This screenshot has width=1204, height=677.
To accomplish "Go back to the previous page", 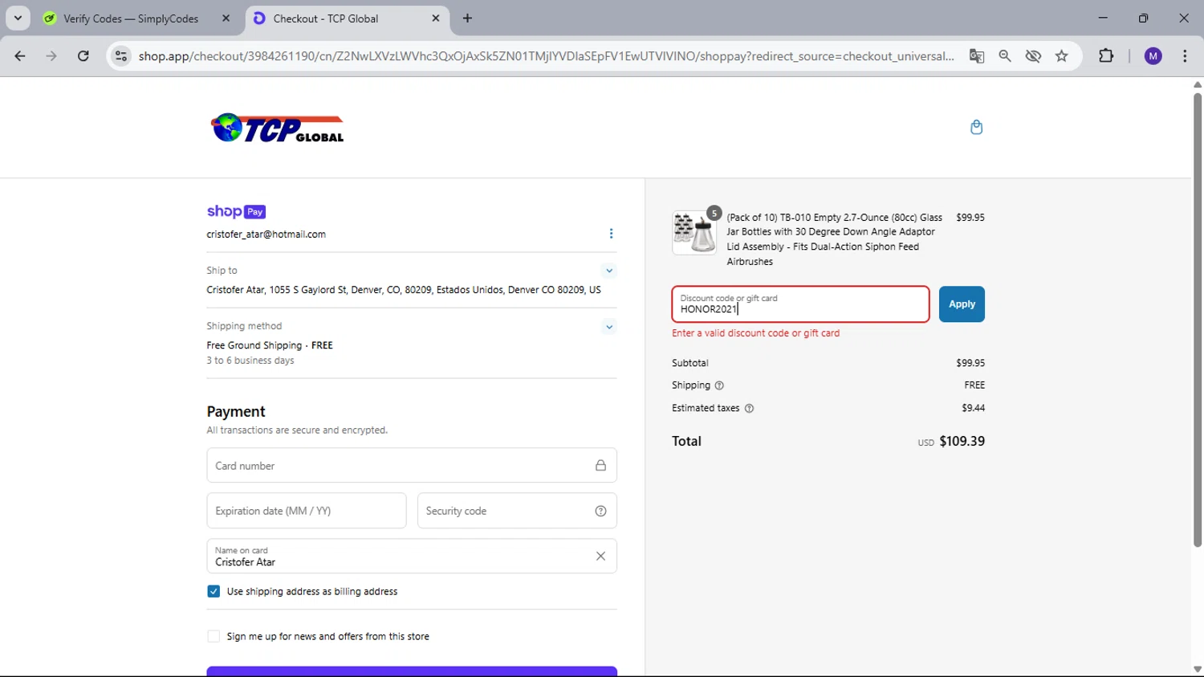I will click(x=20, y=56).
